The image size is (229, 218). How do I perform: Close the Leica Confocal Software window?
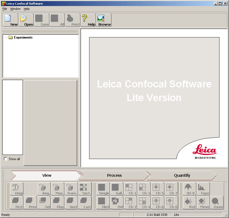pyautogui.click(x=225, y=4)
